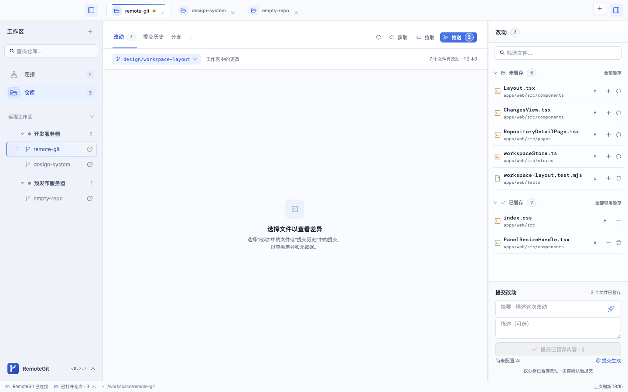The height and width of the screenshot is (392, 628).
Task: Collapse the 开发服务器 tree group
Action: (x=22, y=134)
